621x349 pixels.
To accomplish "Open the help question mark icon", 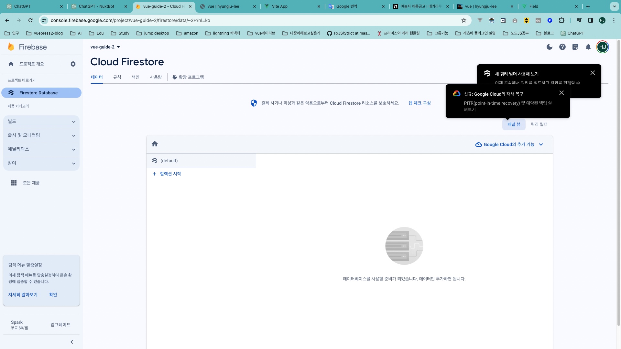I will click(562, 47).
